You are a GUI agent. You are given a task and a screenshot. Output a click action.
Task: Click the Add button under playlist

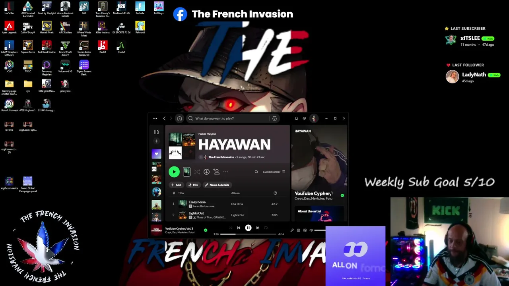176,185
